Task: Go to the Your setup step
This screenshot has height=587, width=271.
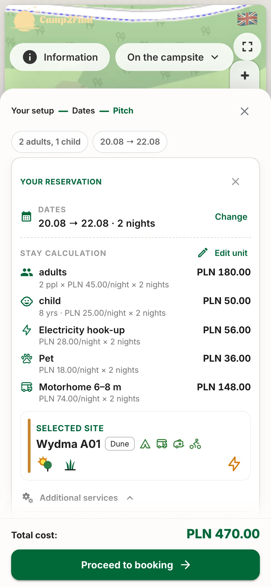Action: pyautogui.click(x=33, y=111)
